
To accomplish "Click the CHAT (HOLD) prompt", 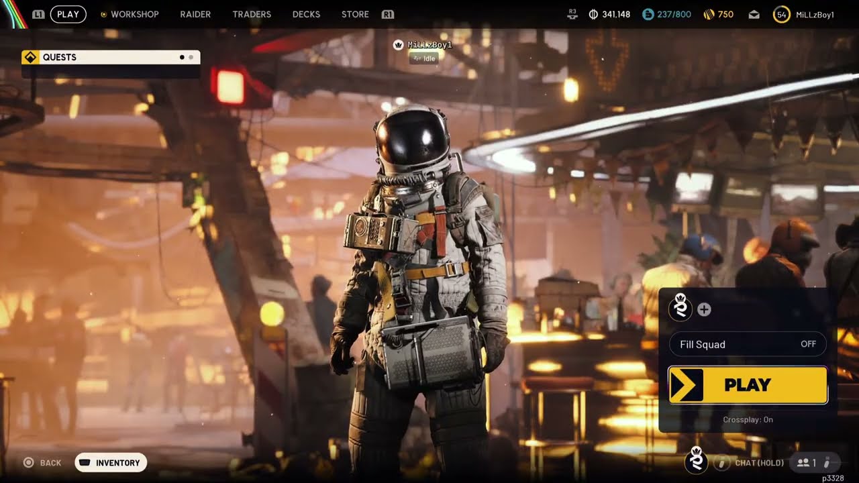I will point(759,463).
